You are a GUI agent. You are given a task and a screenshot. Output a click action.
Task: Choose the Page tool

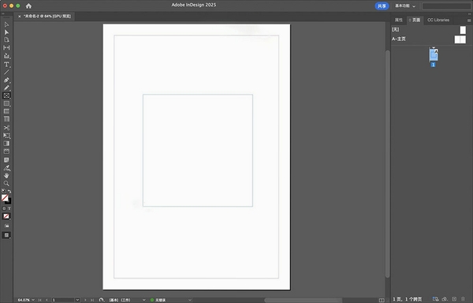[6, 39]
